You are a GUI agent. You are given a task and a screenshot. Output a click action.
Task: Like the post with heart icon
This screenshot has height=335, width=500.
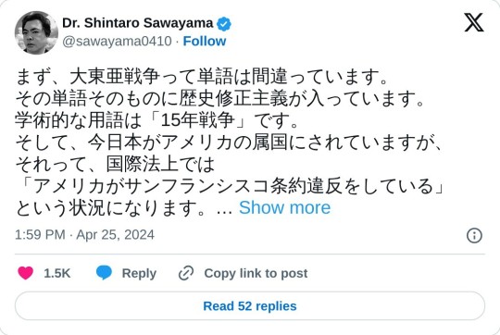coord(26,273)
